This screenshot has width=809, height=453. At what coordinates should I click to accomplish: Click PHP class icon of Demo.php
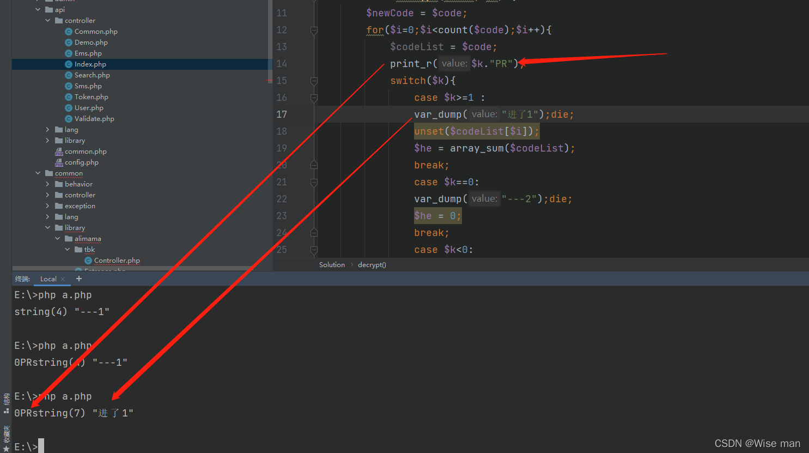(x=69, y=43)
